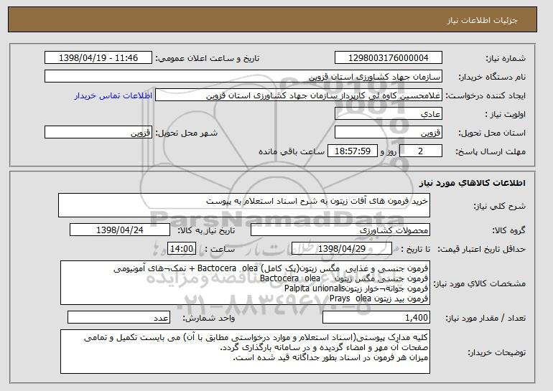Click the goods specifications text area

[x=245, y=283]
